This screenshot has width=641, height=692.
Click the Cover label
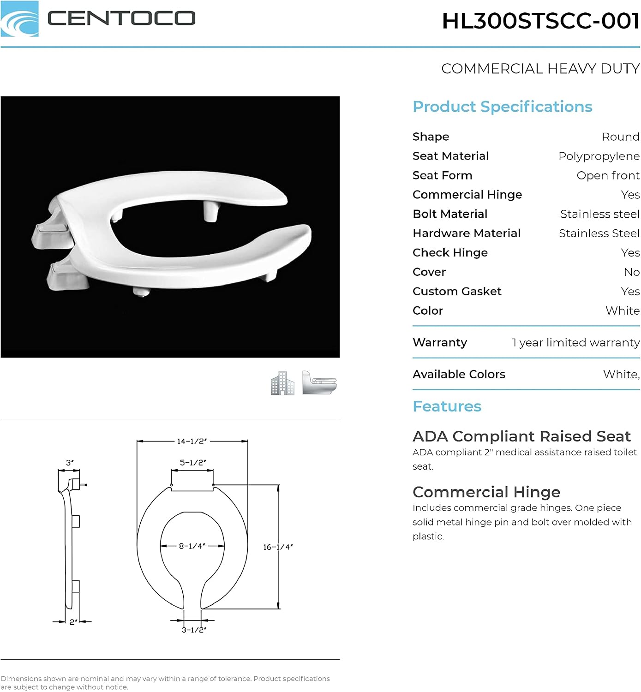pyautogui.click(x=429, y=272)
